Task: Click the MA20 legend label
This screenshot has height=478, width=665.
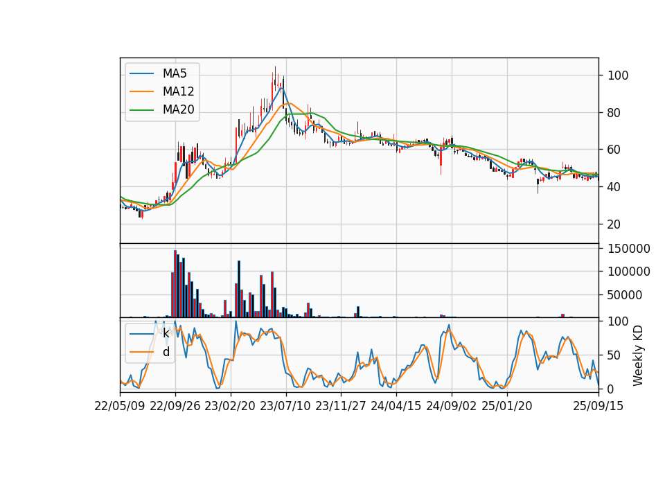Action: (178, 109)
